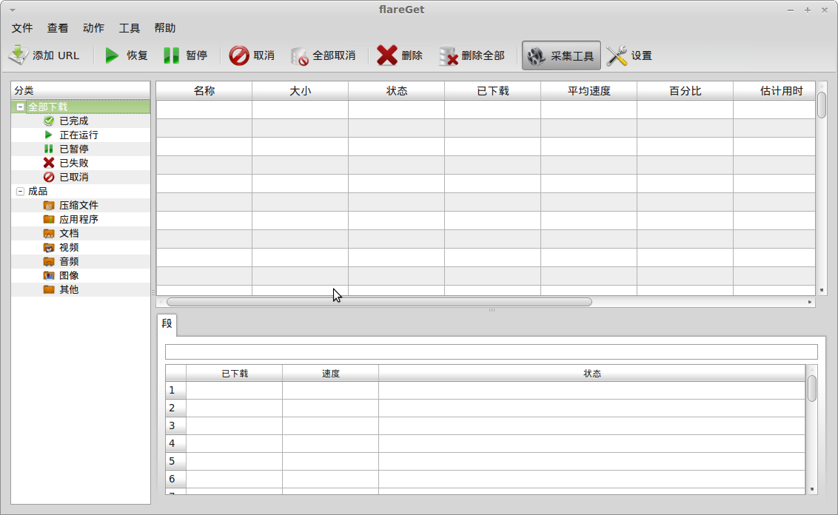Click scroll-down arrow of segments table
838x515 pixels.
pyautogui.click(x=812, y=489)
